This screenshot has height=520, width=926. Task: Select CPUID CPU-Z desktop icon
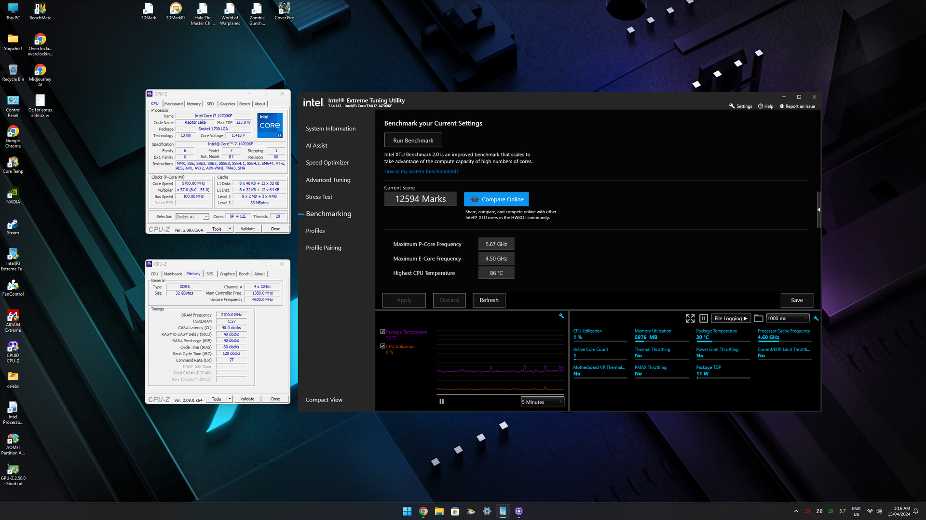point(13,352)
